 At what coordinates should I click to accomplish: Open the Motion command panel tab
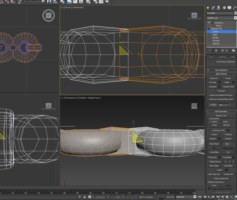click(x=224, y=8)
